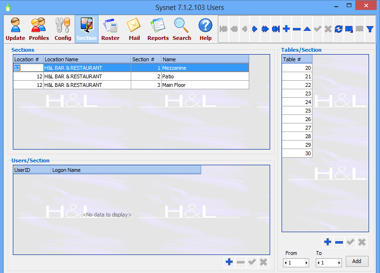Select the Section toolbar button
The image size is (380, 273).
87,29
